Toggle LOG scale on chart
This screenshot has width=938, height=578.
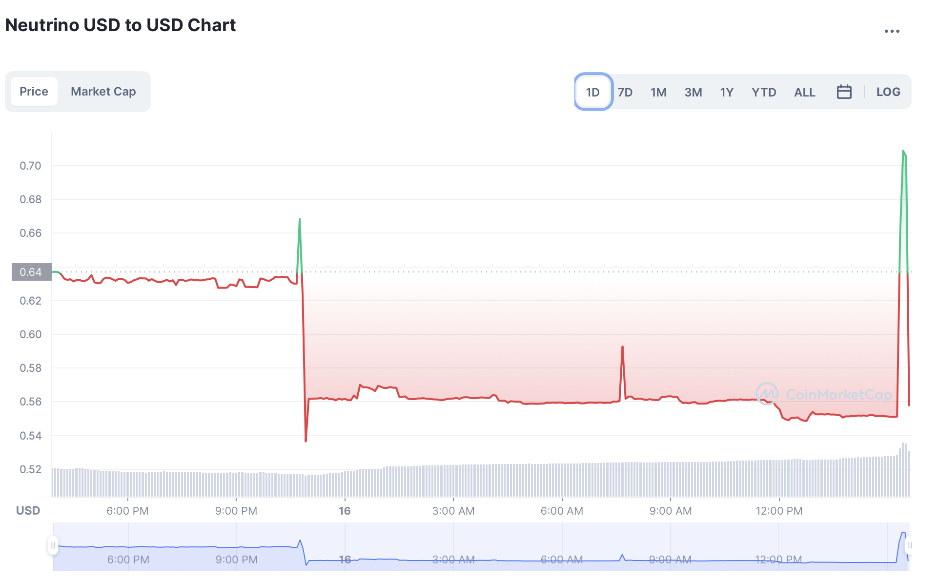(x=888, y=92)
